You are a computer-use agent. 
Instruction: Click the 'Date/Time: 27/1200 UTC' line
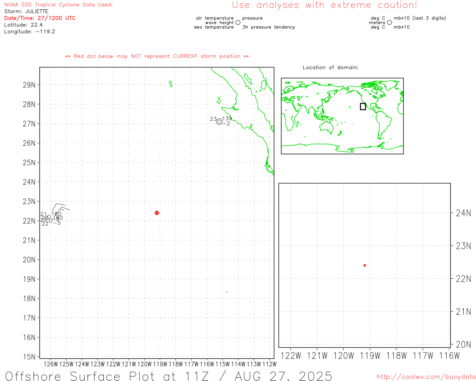pyautogui.click(x=40, y=18)
